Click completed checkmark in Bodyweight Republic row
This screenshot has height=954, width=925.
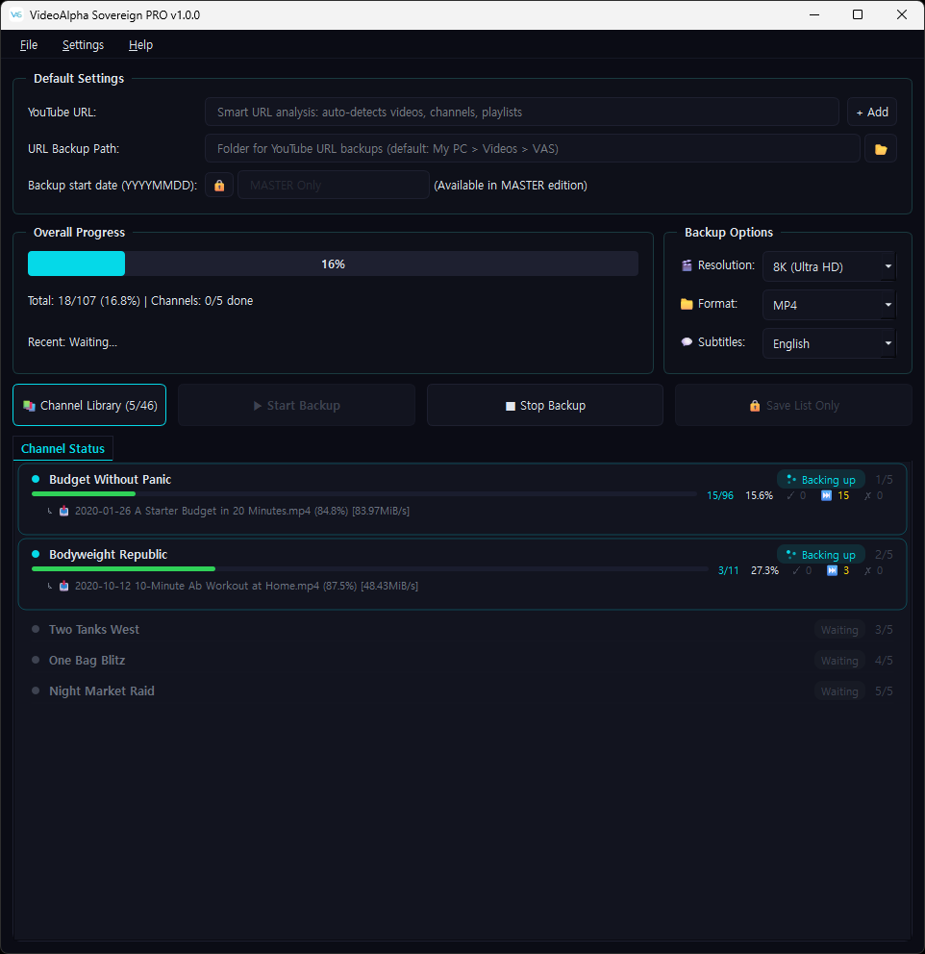[796, 570]
